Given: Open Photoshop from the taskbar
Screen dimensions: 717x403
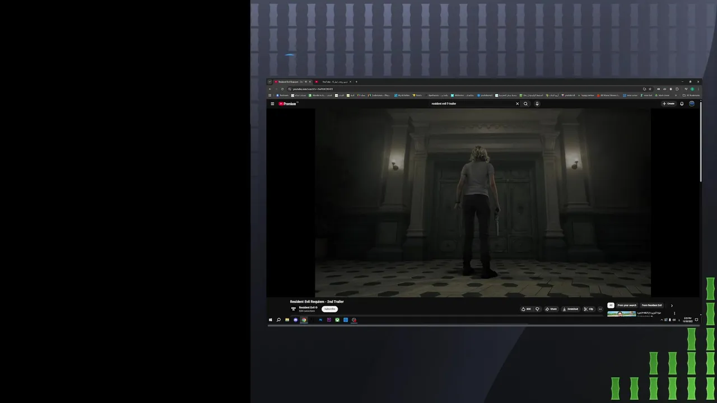Looking at the screenshot, I should (320, 320).
